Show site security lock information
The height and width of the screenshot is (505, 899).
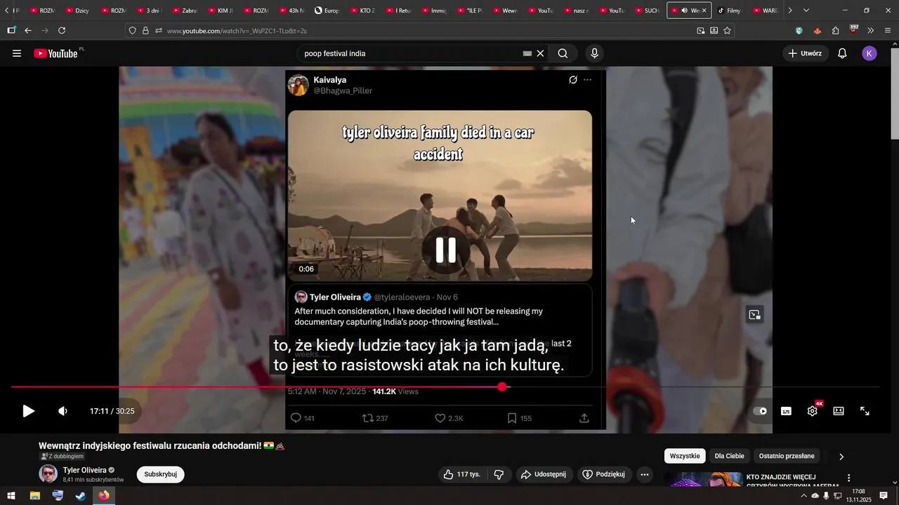tap(146, 31)
